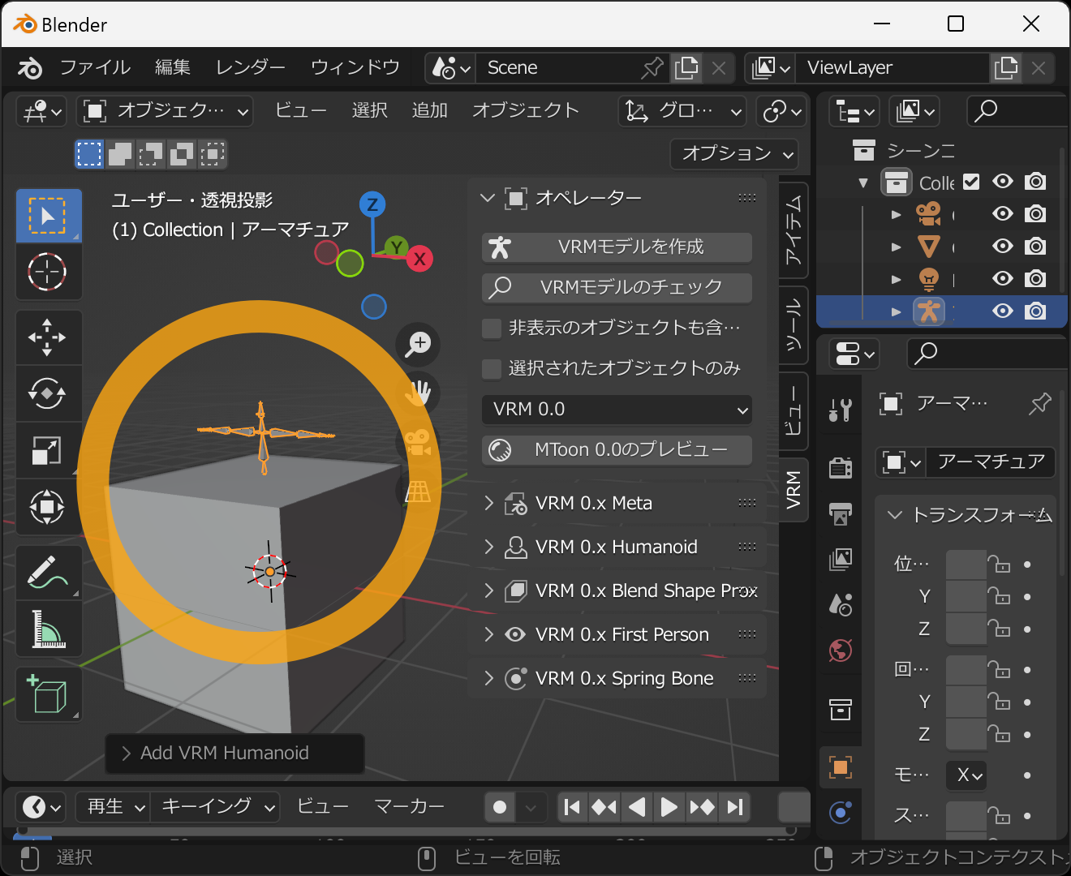The width and height of the screenshot is (1071, 876).
Task: Select the Transform tool
Action: click(x=49, y=507)
